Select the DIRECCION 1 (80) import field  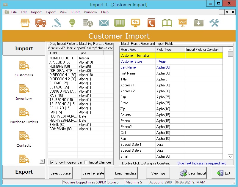click(63, 75)
